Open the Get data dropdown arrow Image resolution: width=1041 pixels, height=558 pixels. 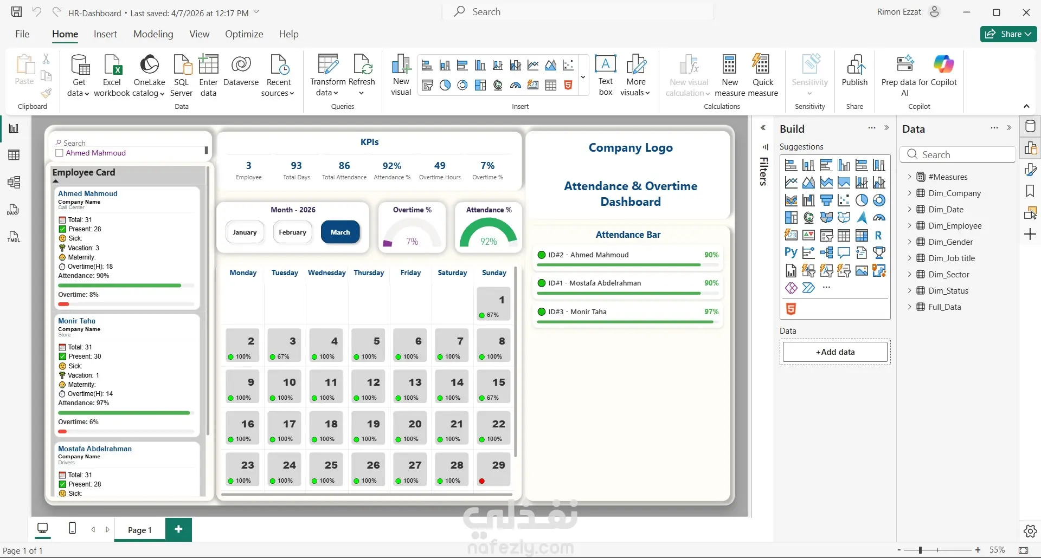click(86, 94)
